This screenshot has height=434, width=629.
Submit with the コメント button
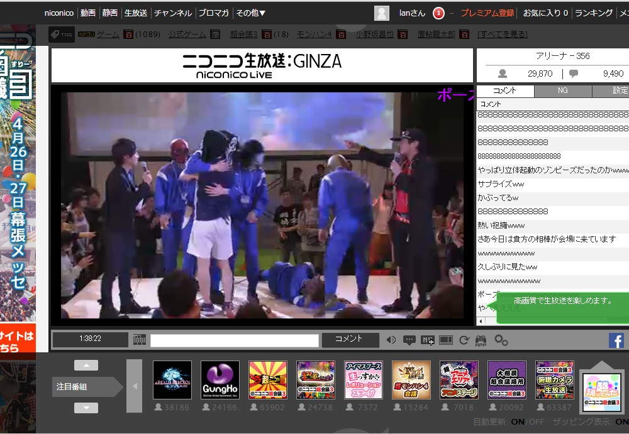pyautogui.click(x=350, y=340)
